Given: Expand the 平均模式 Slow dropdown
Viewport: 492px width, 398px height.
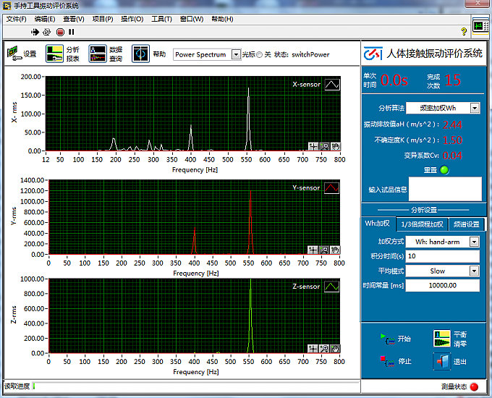Looking at the screenshot, I should [x=474, y=271].
